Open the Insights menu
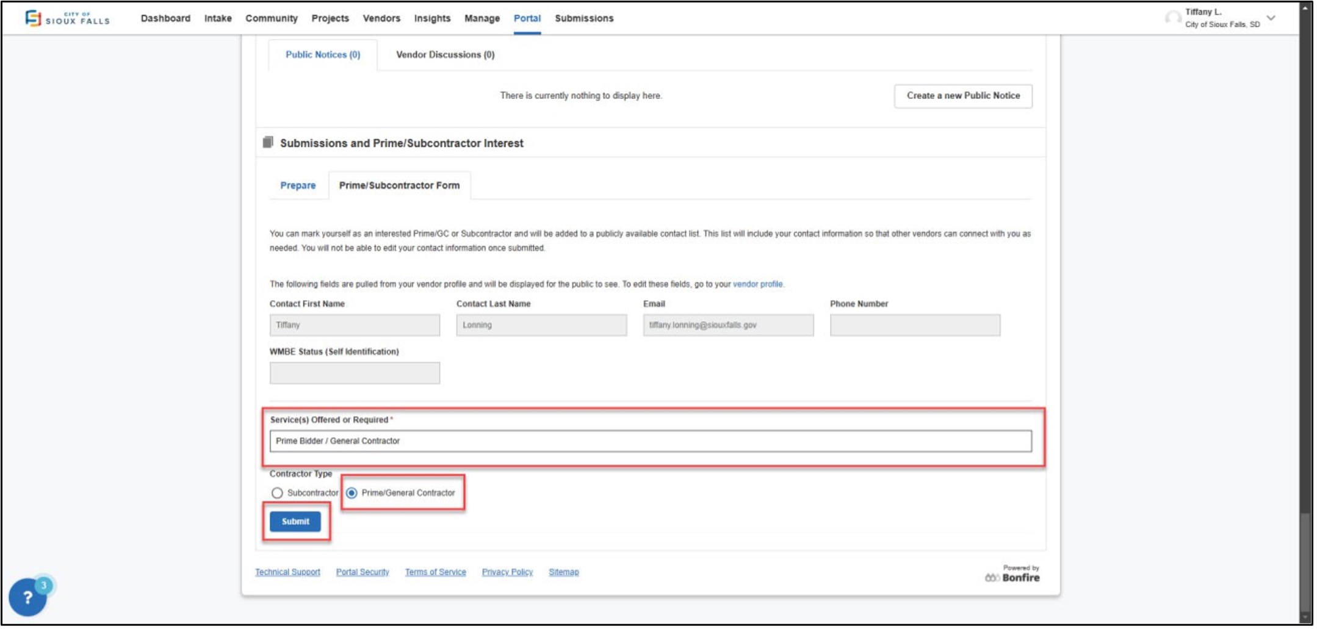Screen dimensions: 1317x629 pos(432,18)
